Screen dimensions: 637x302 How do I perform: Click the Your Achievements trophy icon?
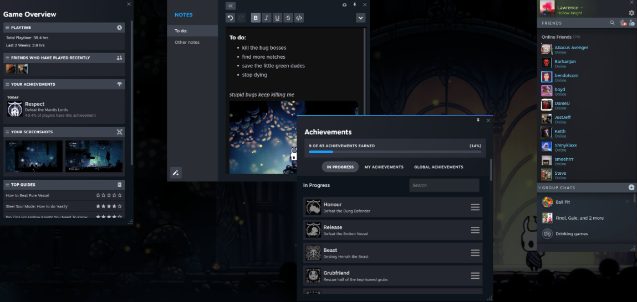tap(119, 84)
